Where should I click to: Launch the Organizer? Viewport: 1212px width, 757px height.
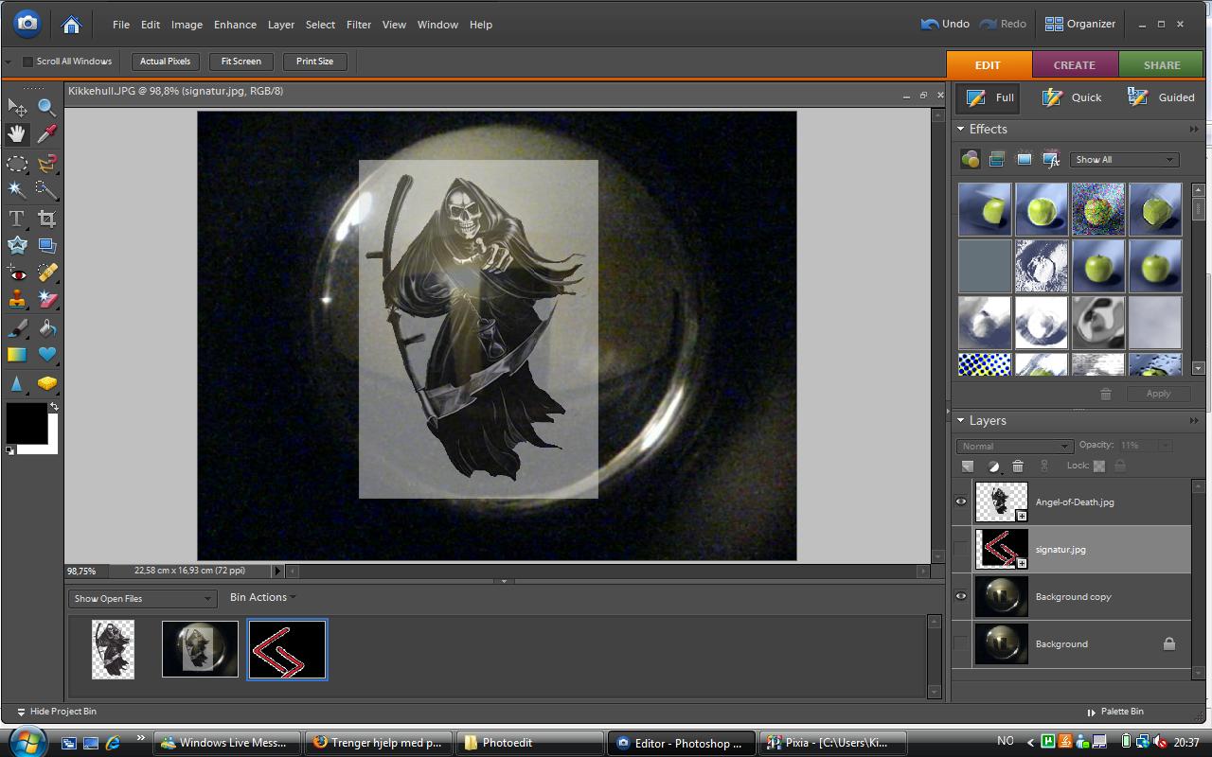tap(1080, 24)
